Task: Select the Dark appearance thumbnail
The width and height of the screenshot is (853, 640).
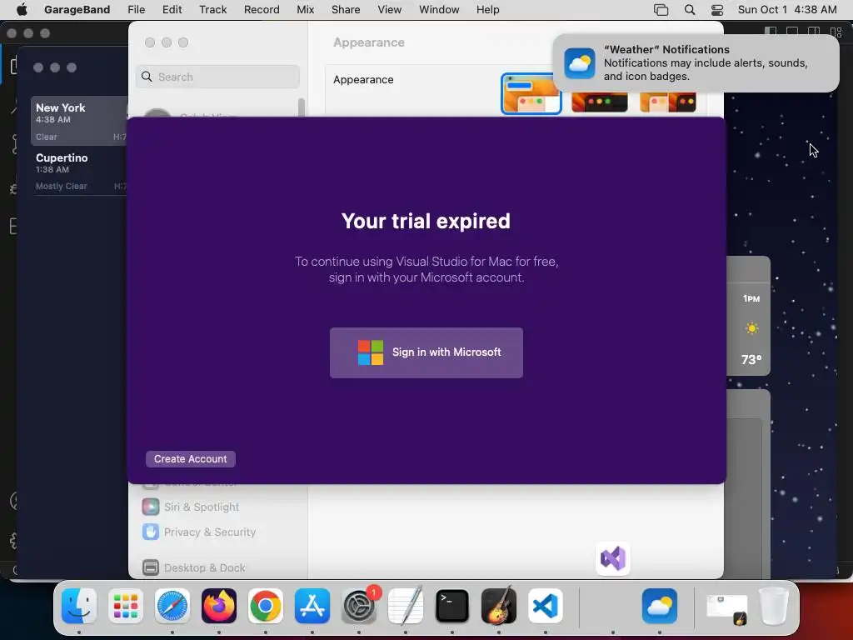Action: coord(600,102)
